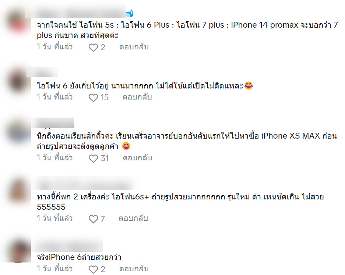
Task: Like the iPhone 7 plus comment
Action: click(x=93, y=48)
